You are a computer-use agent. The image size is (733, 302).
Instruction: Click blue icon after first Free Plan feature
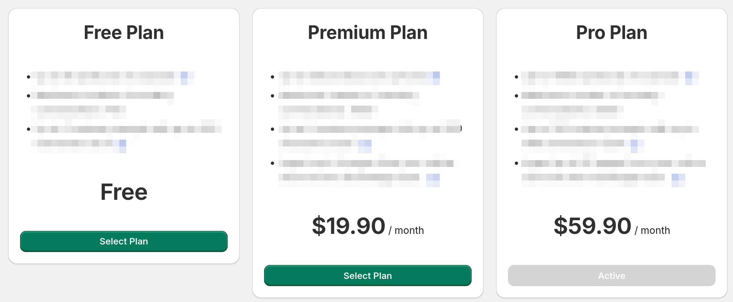tap(184, 78)
